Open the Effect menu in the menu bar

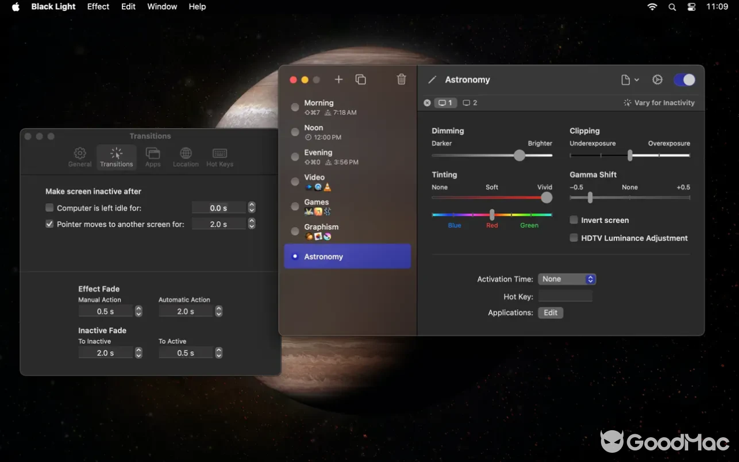[x=98, y=6]
